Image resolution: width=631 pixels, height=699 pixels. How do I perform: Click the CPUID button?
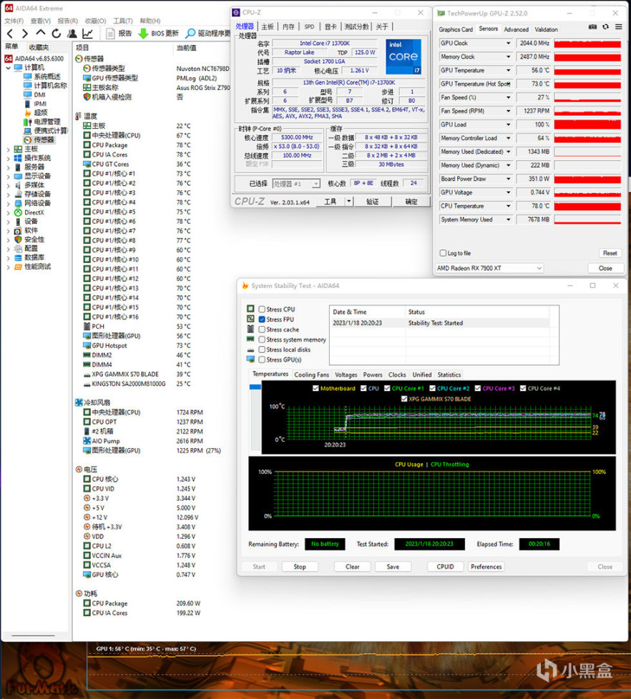(x=445, y=567)
